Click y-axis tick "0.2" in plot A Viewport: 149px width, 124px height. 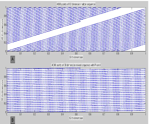[5, 42]
